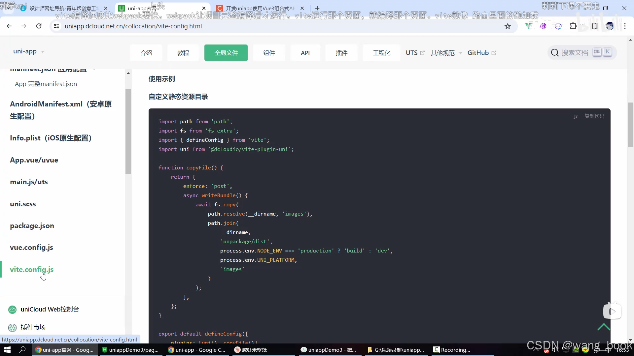The width and height of the screenshot is (634, 356).
Task: Open Info.plist iOS原生配置 sidebar entry
Action: tap(51, 138)
